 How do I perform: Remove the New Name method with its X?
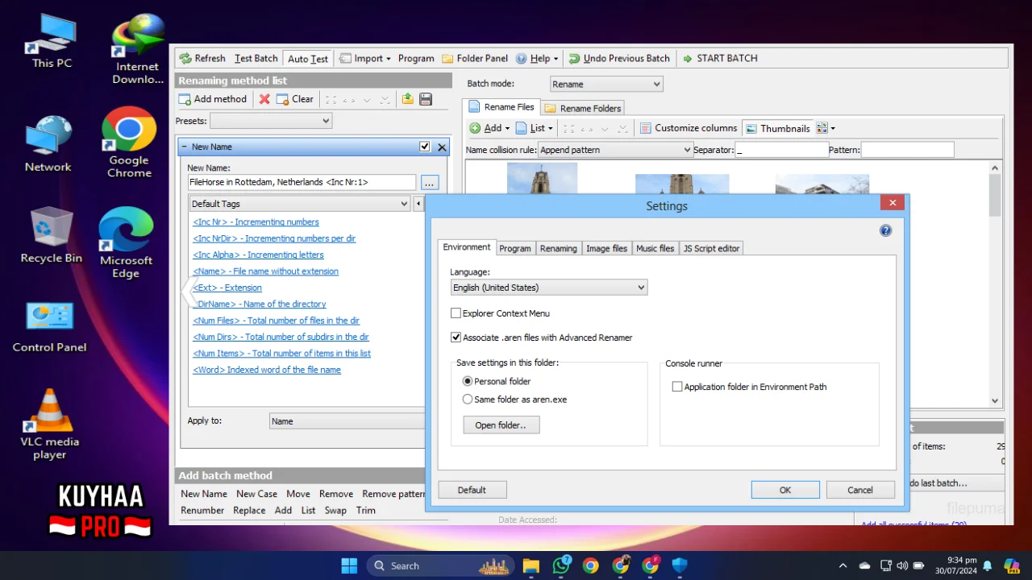click(442, 147)
